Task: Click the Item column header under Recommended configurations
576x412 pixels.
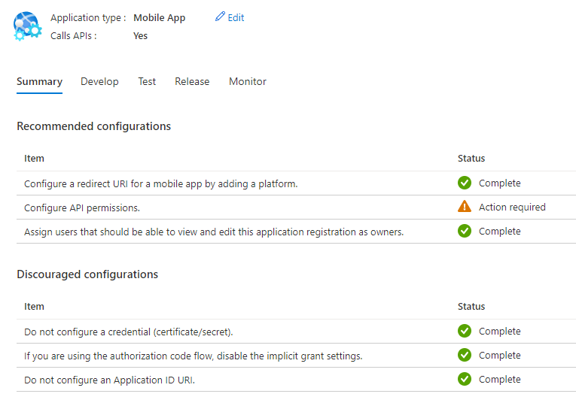Action: click(x=34, y=159)
